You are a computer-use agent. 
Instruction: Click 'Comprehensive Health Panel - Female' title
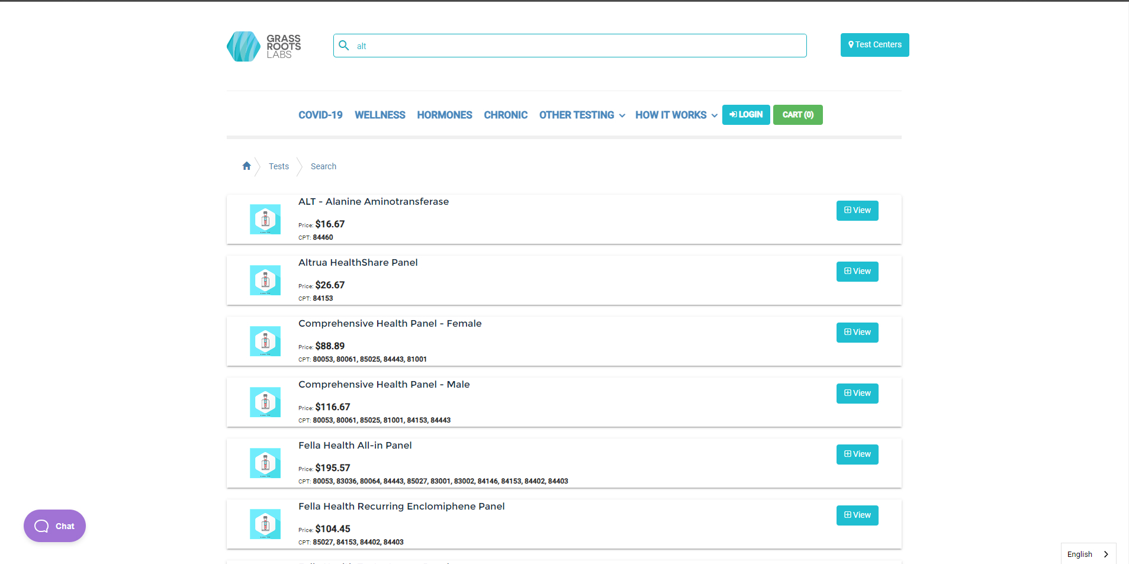click(390, 324)
